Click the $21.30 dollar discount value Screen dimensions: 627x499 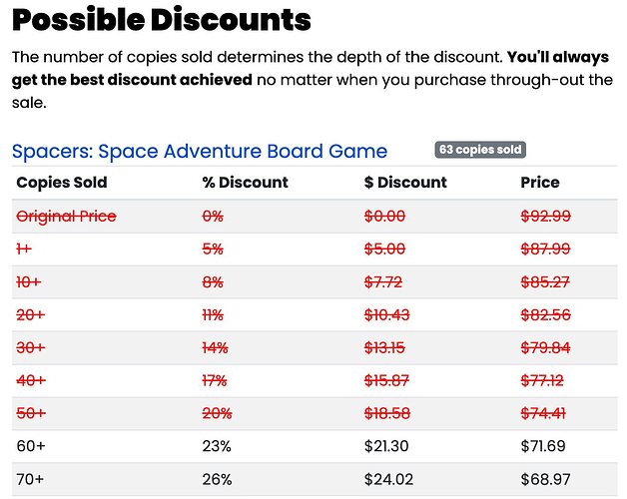[x=386, y=446]
